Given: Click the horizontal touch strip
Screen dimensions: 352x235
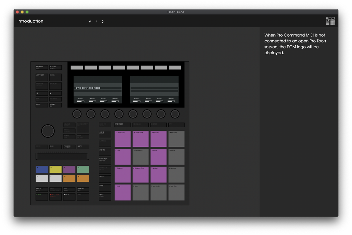Looking at the screenshot, I should click(62, 156).
